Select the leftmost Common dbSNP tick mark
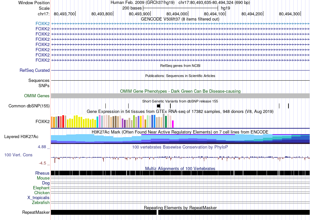Image resolution: width=310 pixels, height=220 pixels. [x=106, y=106]
